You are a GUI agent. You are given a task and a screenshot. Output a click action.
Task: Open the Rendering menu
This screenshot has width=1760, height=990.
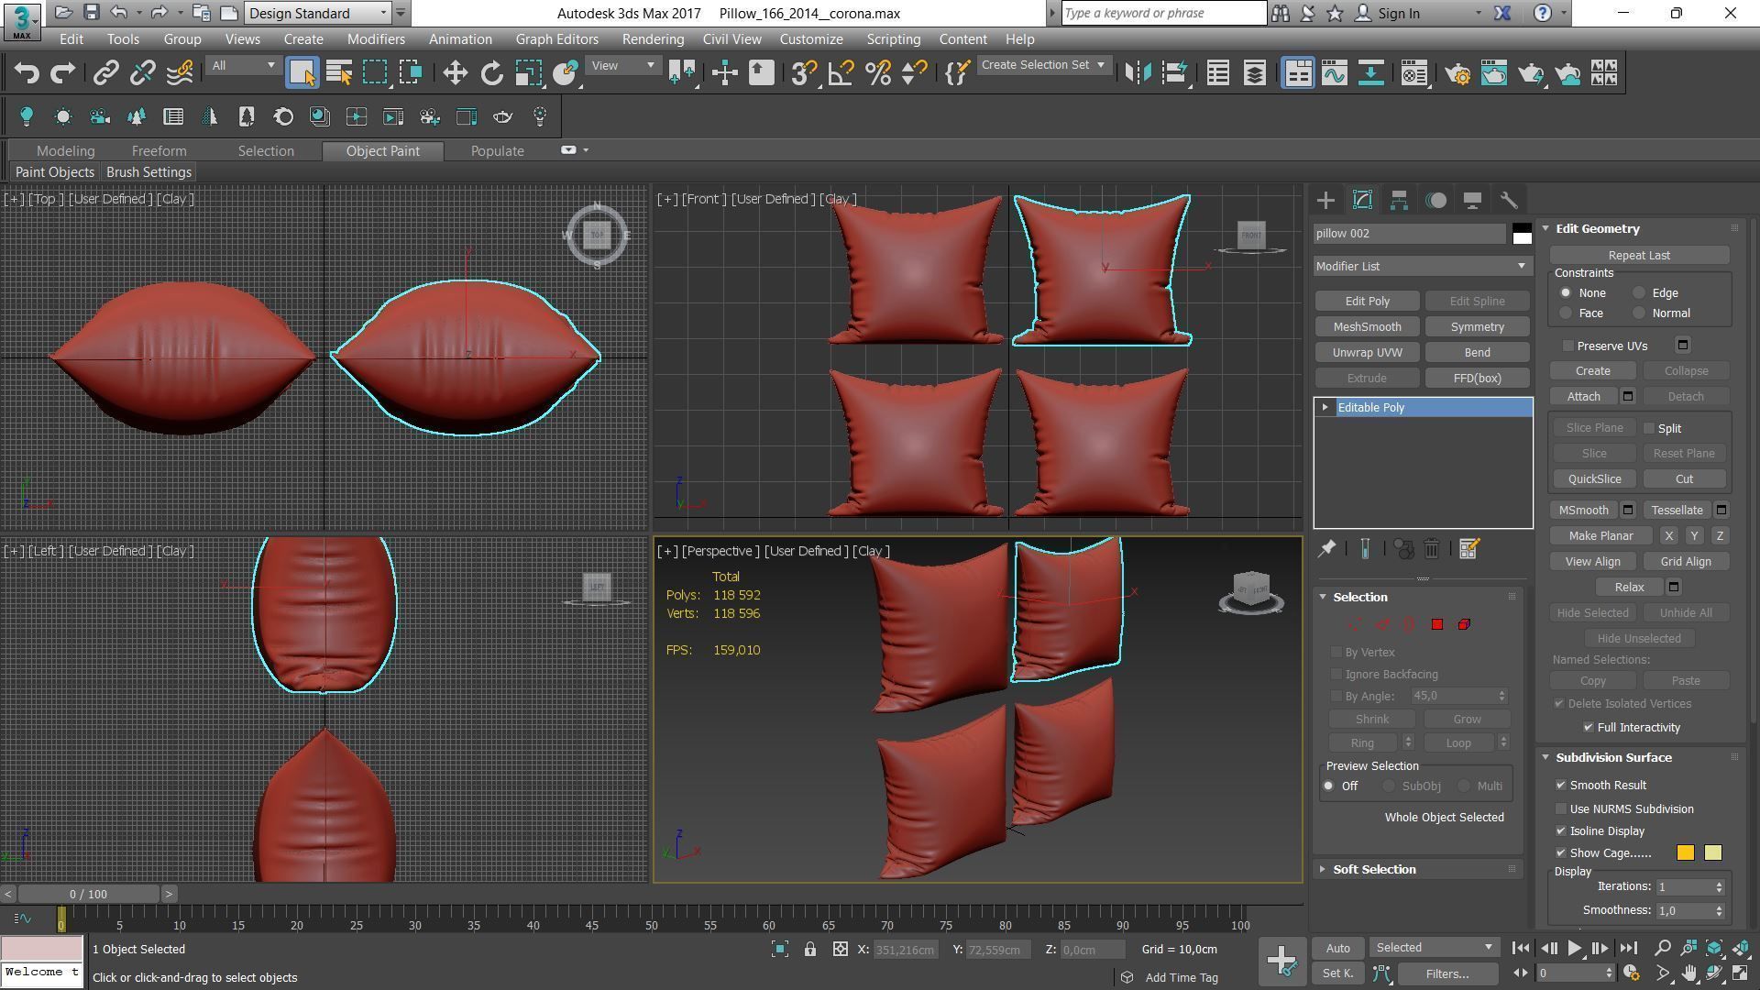click(653, 39)
